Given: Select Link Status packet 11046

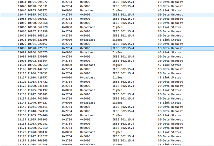Looking at the screenshot, I should [107, 10].
